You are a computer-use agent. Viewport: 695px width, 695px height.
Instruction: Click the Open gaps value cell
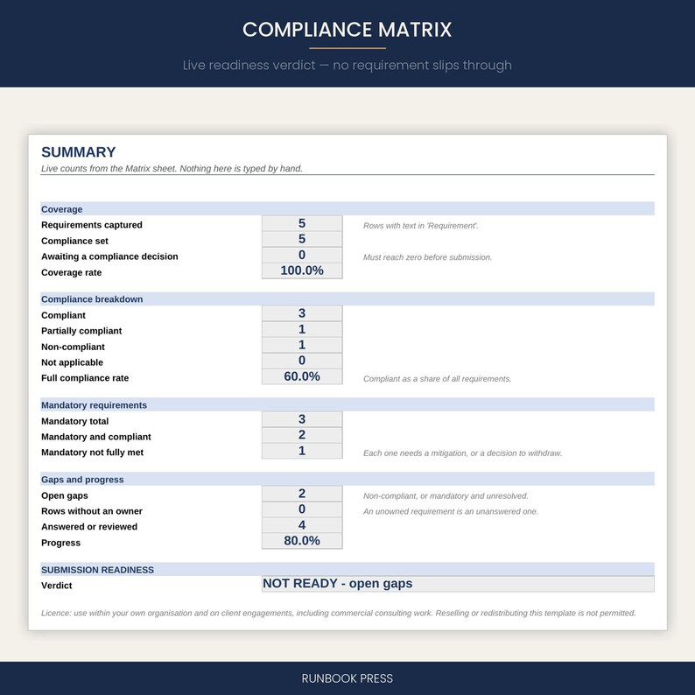302,494
